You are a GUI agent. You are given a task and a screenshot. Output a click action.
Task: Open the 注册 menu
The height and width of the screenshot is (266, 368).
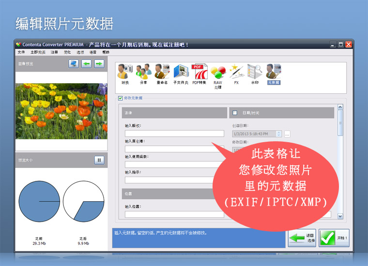[54, 52]
